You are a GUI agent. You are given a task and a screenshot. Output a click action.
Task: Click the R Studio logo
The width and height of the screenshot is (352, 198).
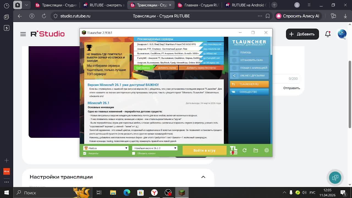click(x=48, y=34)
